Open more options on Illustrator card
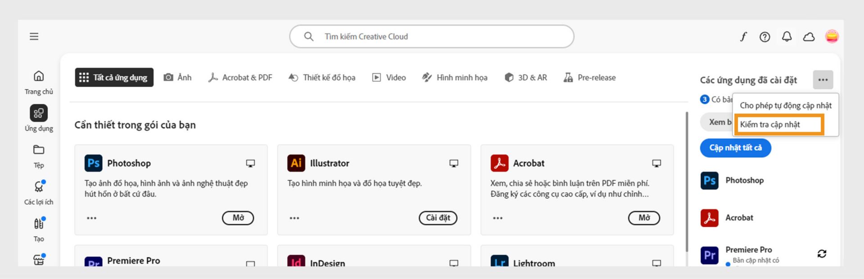The image size is (864, 279). tap(294, 218)
